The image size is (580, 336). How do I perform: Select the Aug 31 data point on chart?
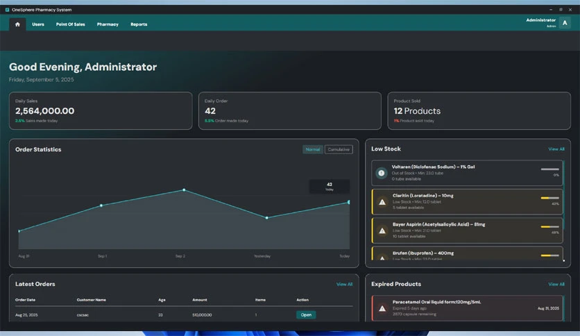point(19,231)
